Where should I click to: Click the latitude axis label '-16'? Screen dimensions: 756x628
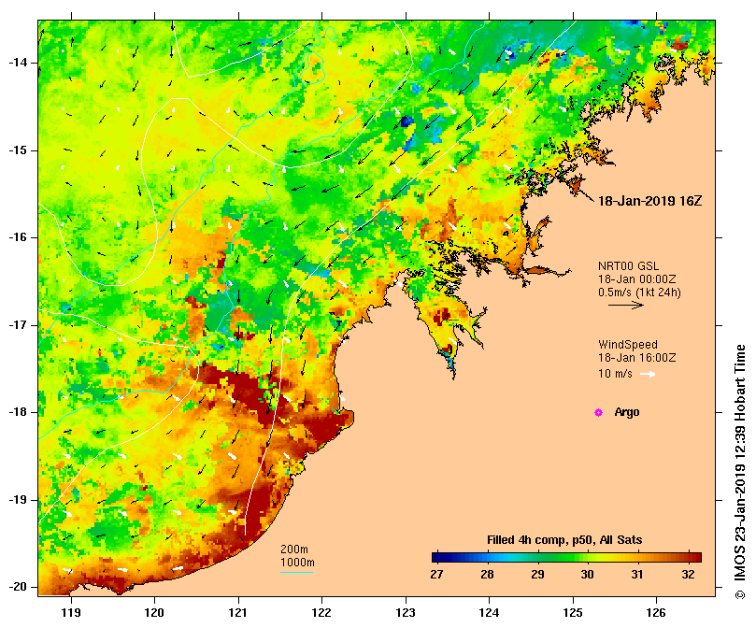click(x=18, y=237)
